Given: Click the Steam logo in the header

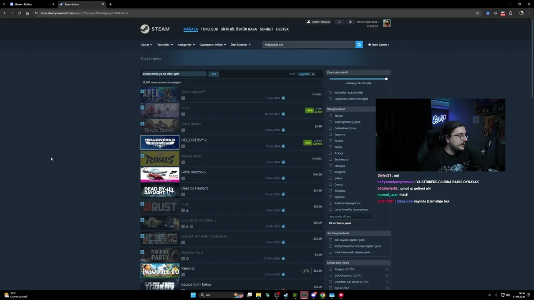Looking at the screenshot, I should (155, 29).
